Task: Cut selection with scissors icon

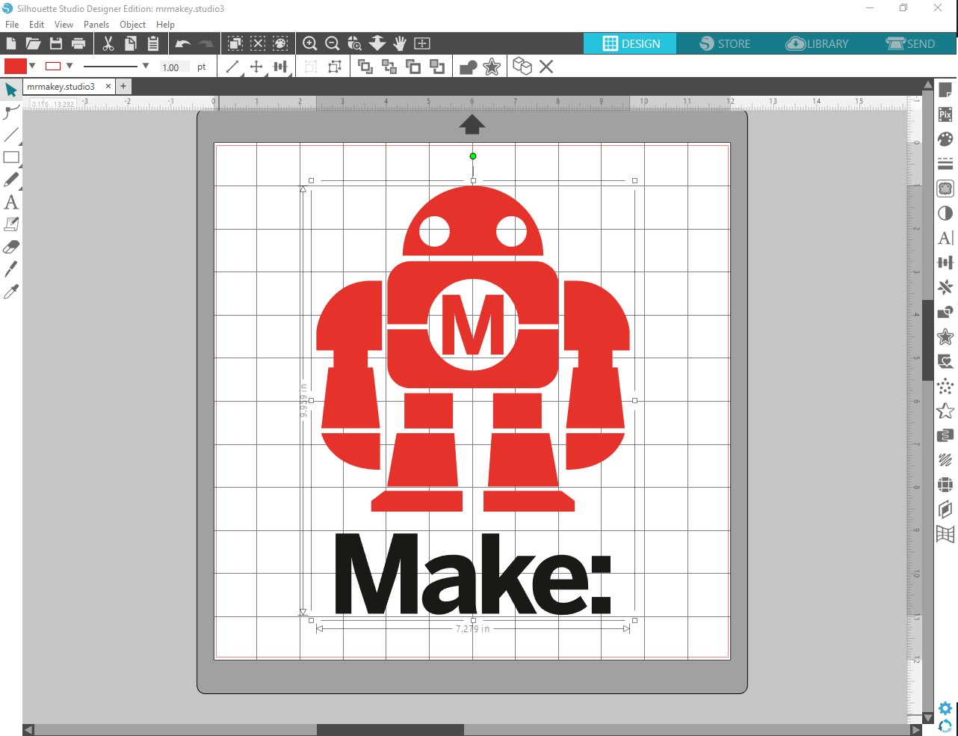Action: coord(108,43)
